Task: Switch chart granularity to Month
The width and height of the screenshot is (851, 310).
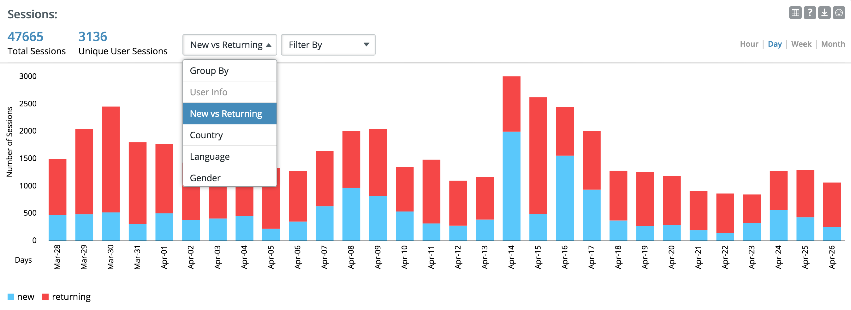Action: coord(833,44)
